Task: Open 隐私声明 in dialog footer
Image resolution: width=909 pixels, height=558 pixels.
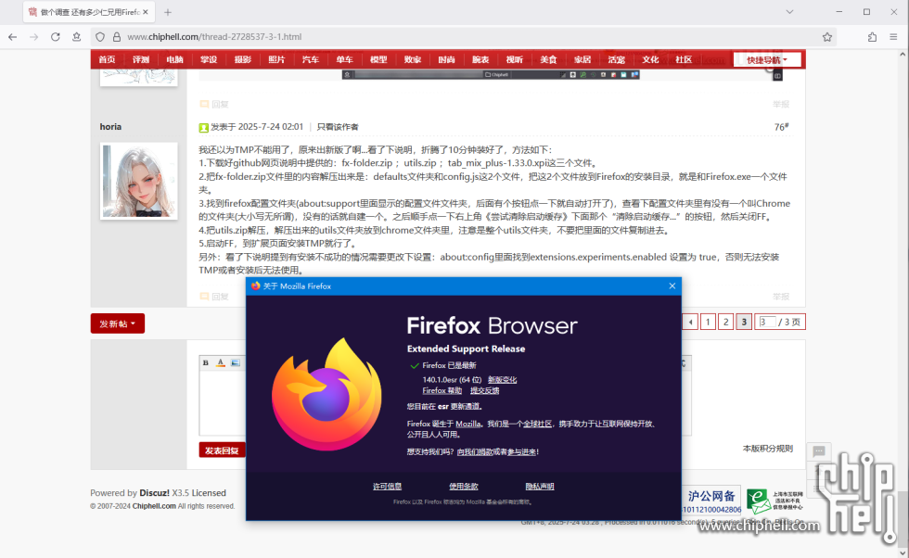Action: (539, 487)
